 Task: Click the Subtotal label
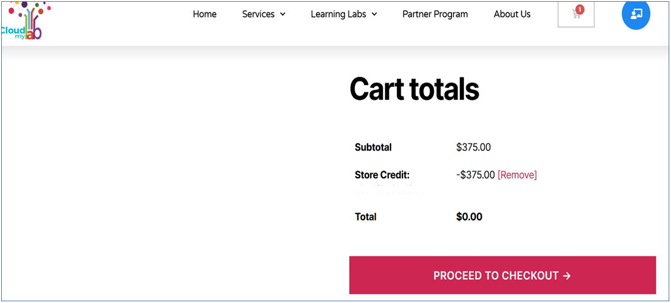(373, 147)
